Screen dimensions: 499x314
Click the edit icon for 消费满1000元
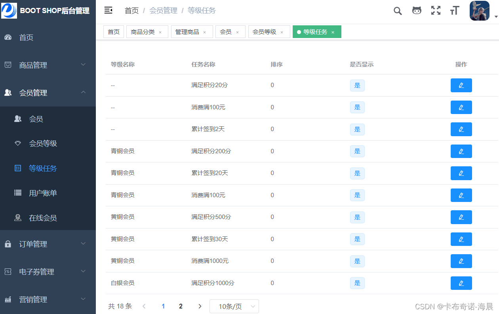(461, 261)
